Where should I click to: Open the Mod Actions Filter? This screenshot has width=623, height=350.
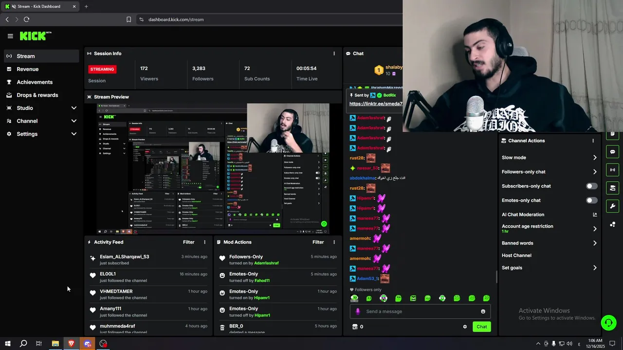point(318,242)
